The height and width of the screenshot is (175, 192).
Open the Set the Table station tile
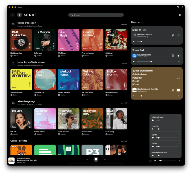click(x=93, y=79)
